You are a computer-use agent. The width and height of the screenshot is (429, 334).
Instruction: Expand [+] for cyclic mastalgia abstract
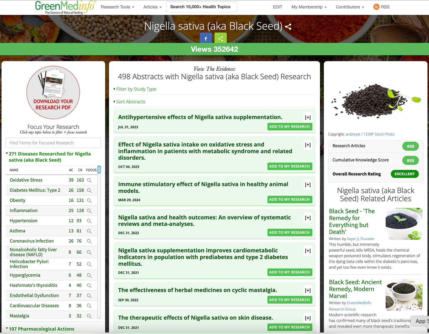coord(308,290)
